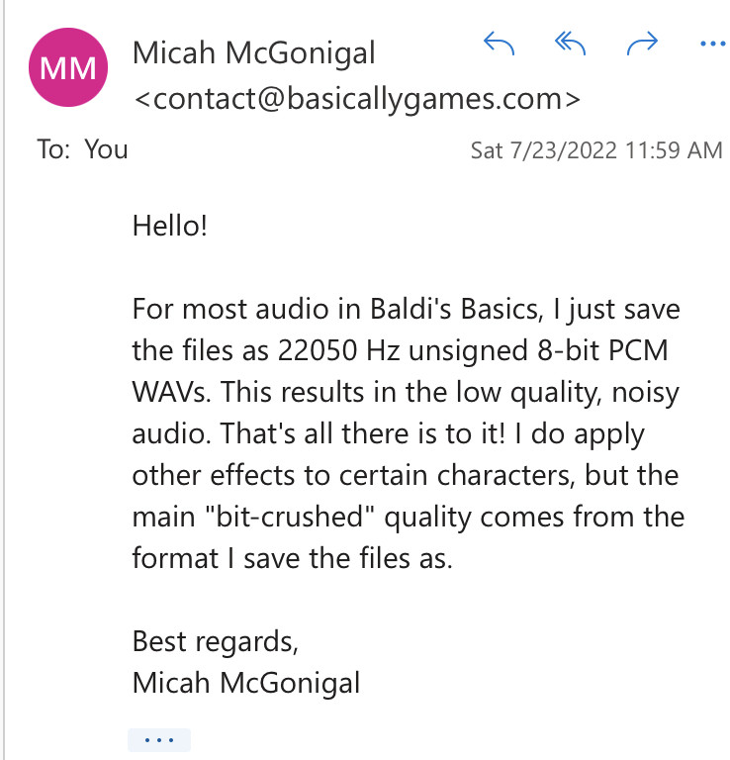Select the recipient "You" in To line
The width and height of the screenshot is (730, 760).
[x=106, y=149]
